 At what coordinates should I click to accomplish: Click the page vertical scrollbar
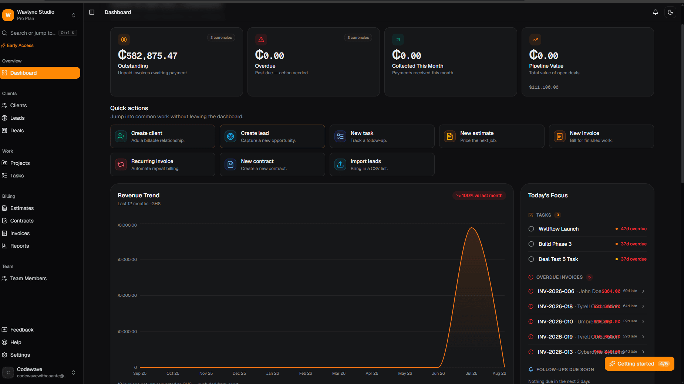point(682,103)
